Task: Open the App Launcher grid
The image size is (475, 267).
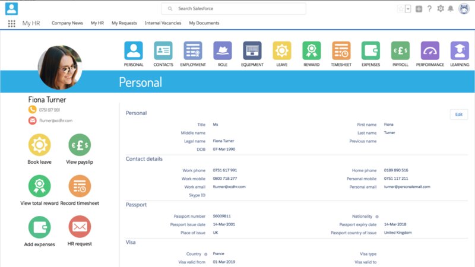Action: 12,23
